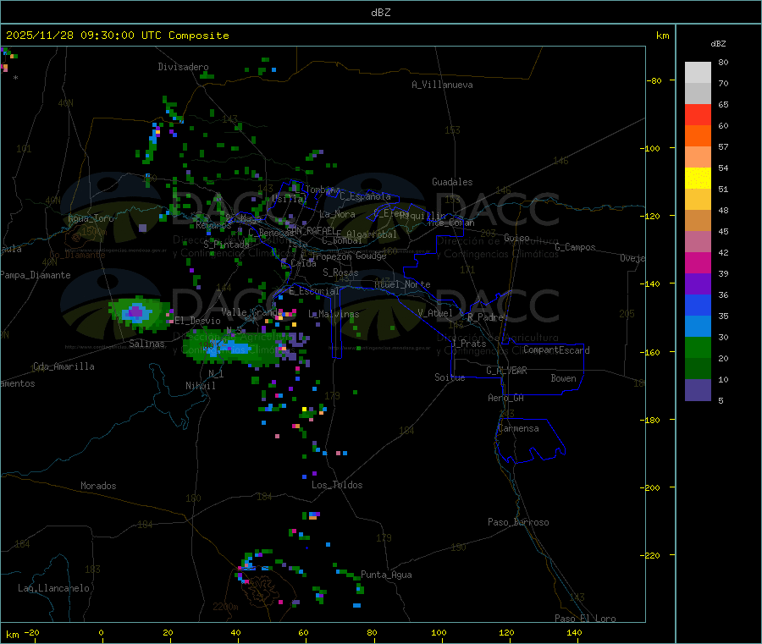Click the 'Paso_Barroso' label

(518, 522)
